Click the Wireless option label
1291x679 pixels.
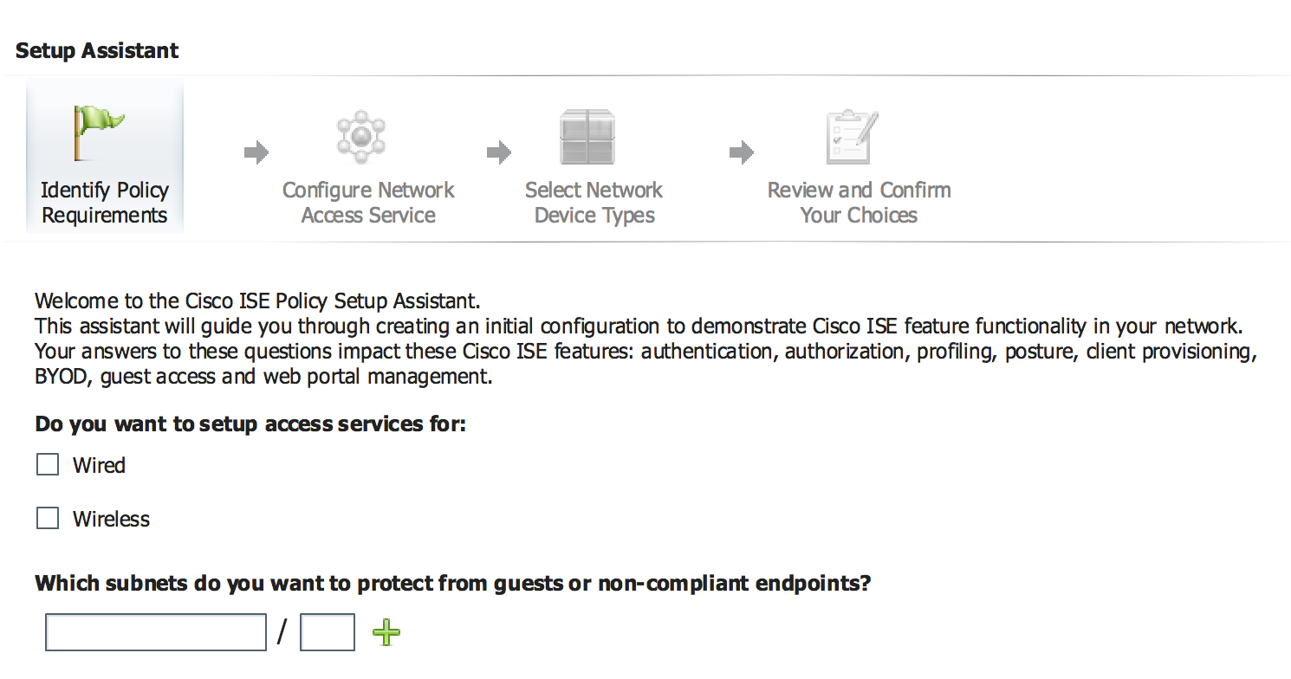coord(111,519)
